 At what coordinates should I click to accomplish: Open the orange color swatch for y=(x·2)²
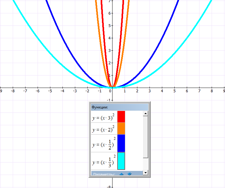[x=121, y=128]
